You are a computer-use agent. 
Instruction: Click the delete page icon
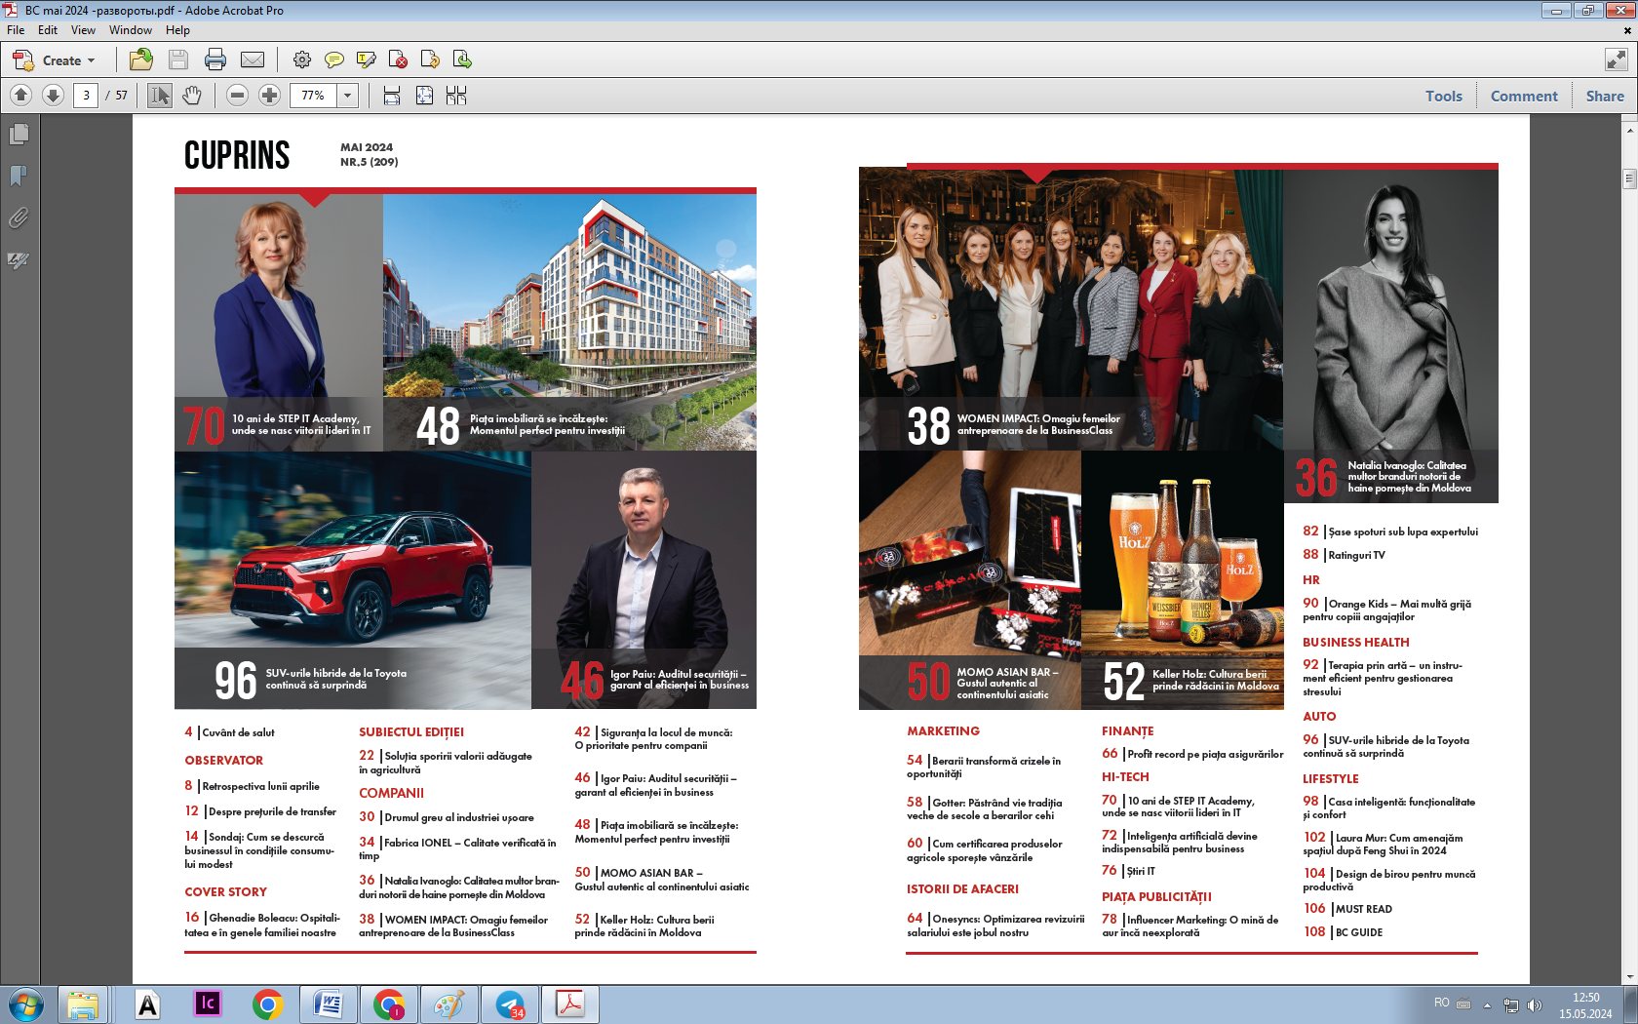pos(398,60)
